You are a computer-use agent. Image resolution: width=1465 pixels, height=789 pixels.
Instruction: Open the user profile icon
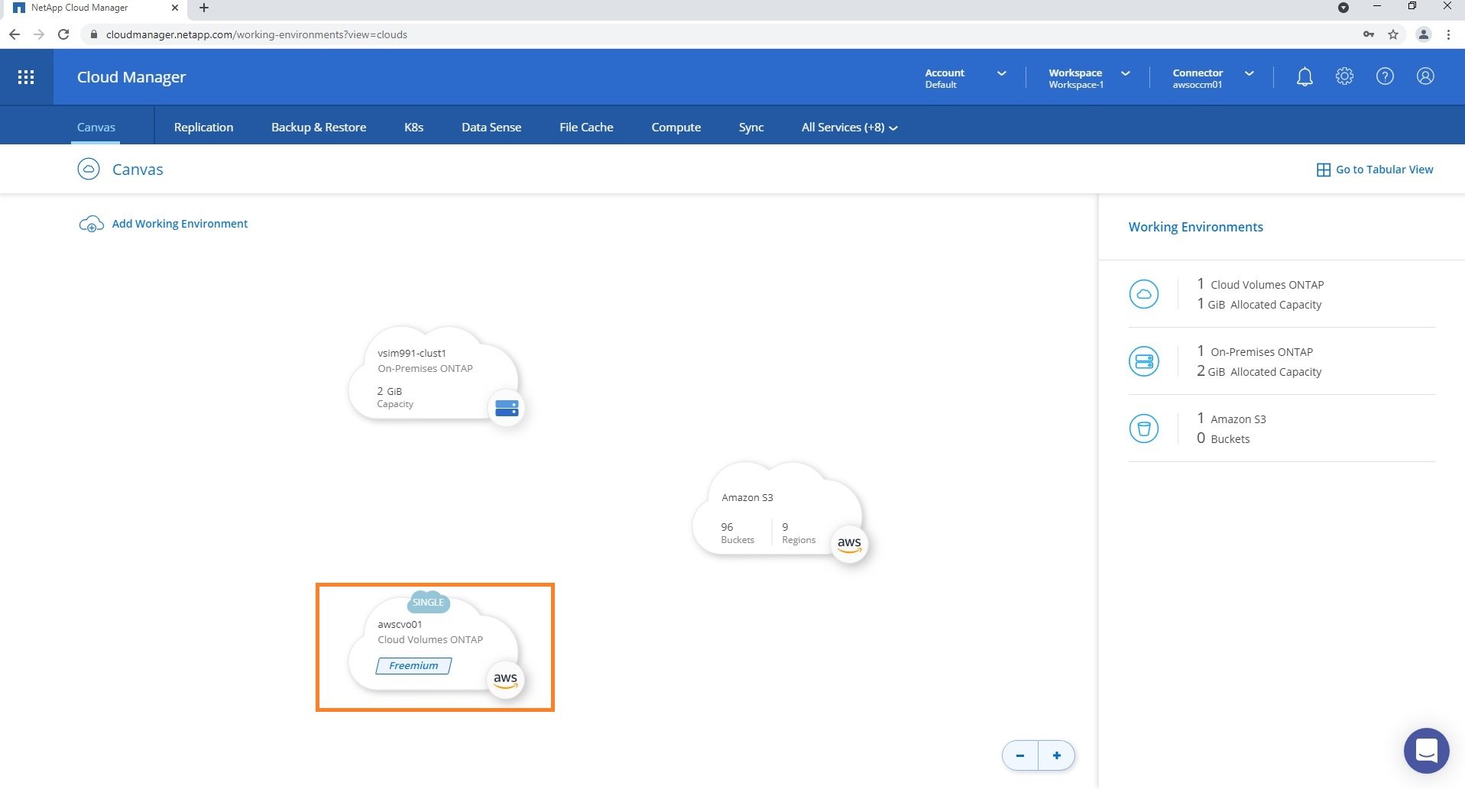[x=1425, y=77]
